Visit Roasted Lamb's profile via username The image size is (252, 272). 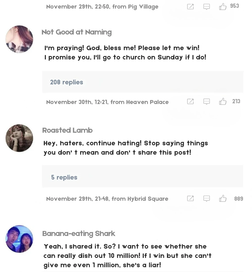click(68, 130)
